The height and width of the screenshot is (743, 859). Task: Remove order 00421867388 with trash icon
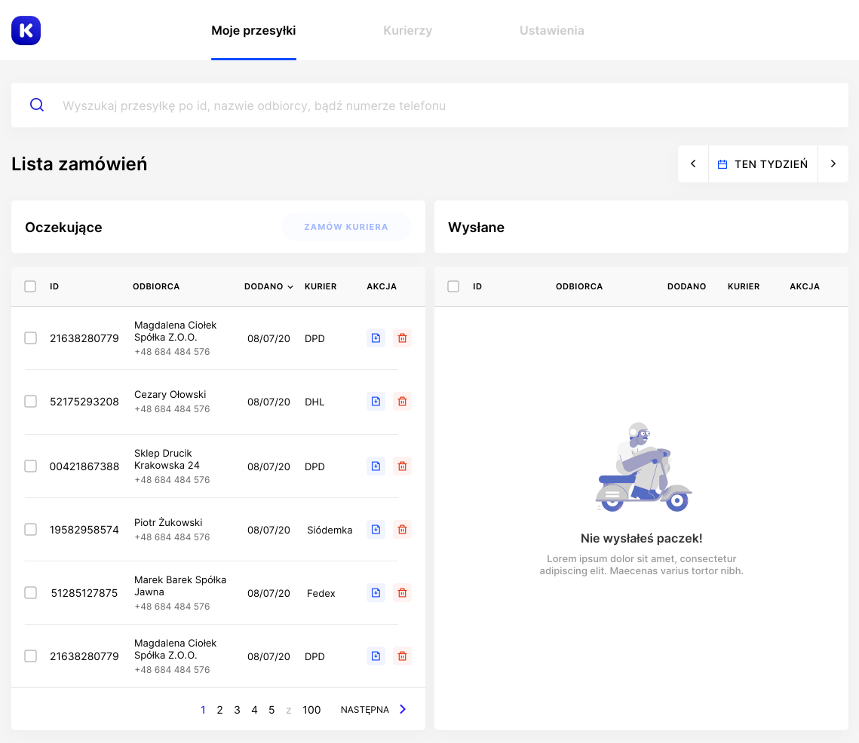click(x=402, y=466)
